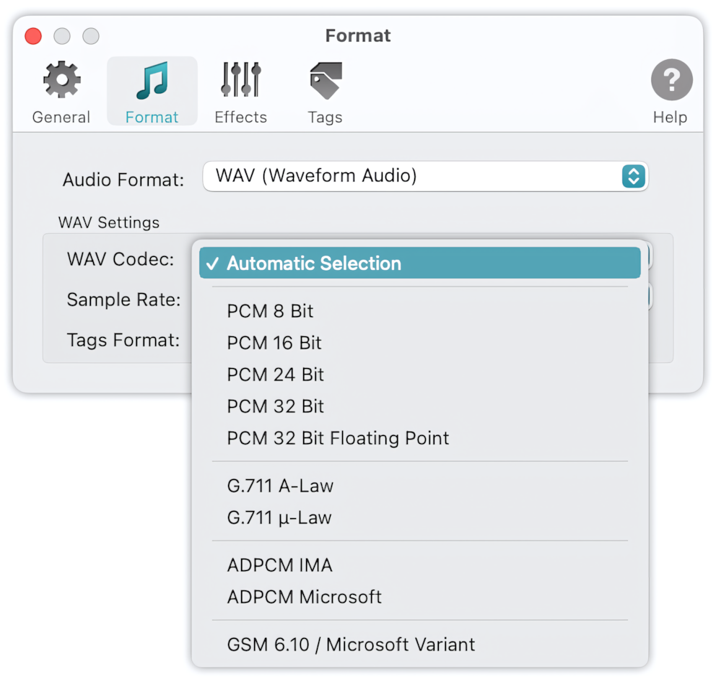
Task: Select the Format music note icon
Action: pyautogui.click(x=152, y=80)
